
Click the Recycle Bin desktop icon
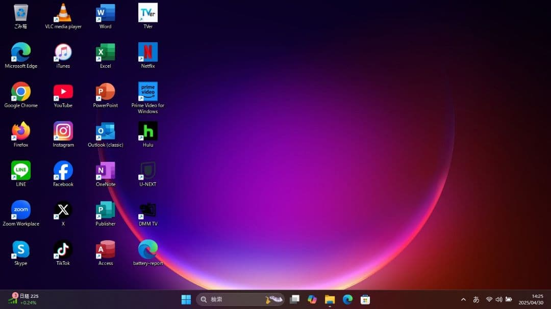pyautogui.click(x=21, y=13)
